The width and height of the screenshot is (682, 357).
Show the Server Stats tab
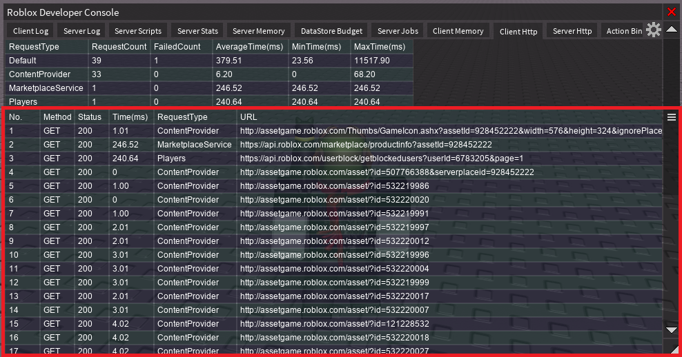tap(197, 31)
